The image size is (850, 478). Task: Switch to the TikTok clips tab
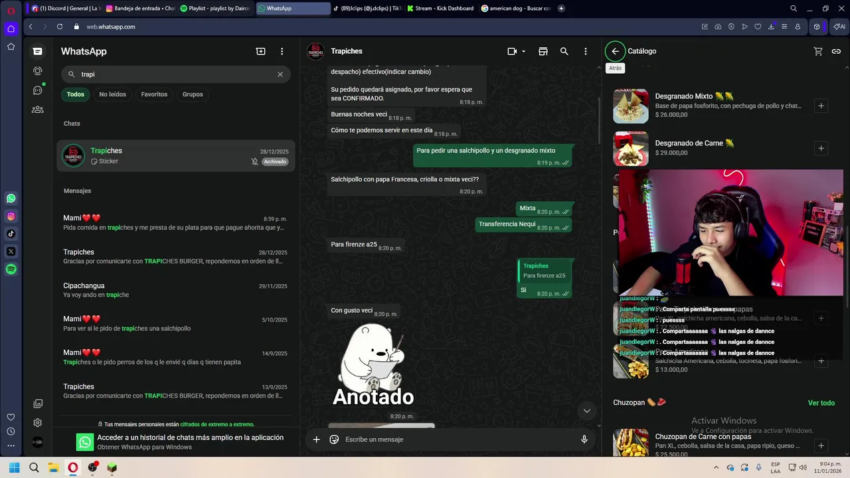tap(367, 9)
